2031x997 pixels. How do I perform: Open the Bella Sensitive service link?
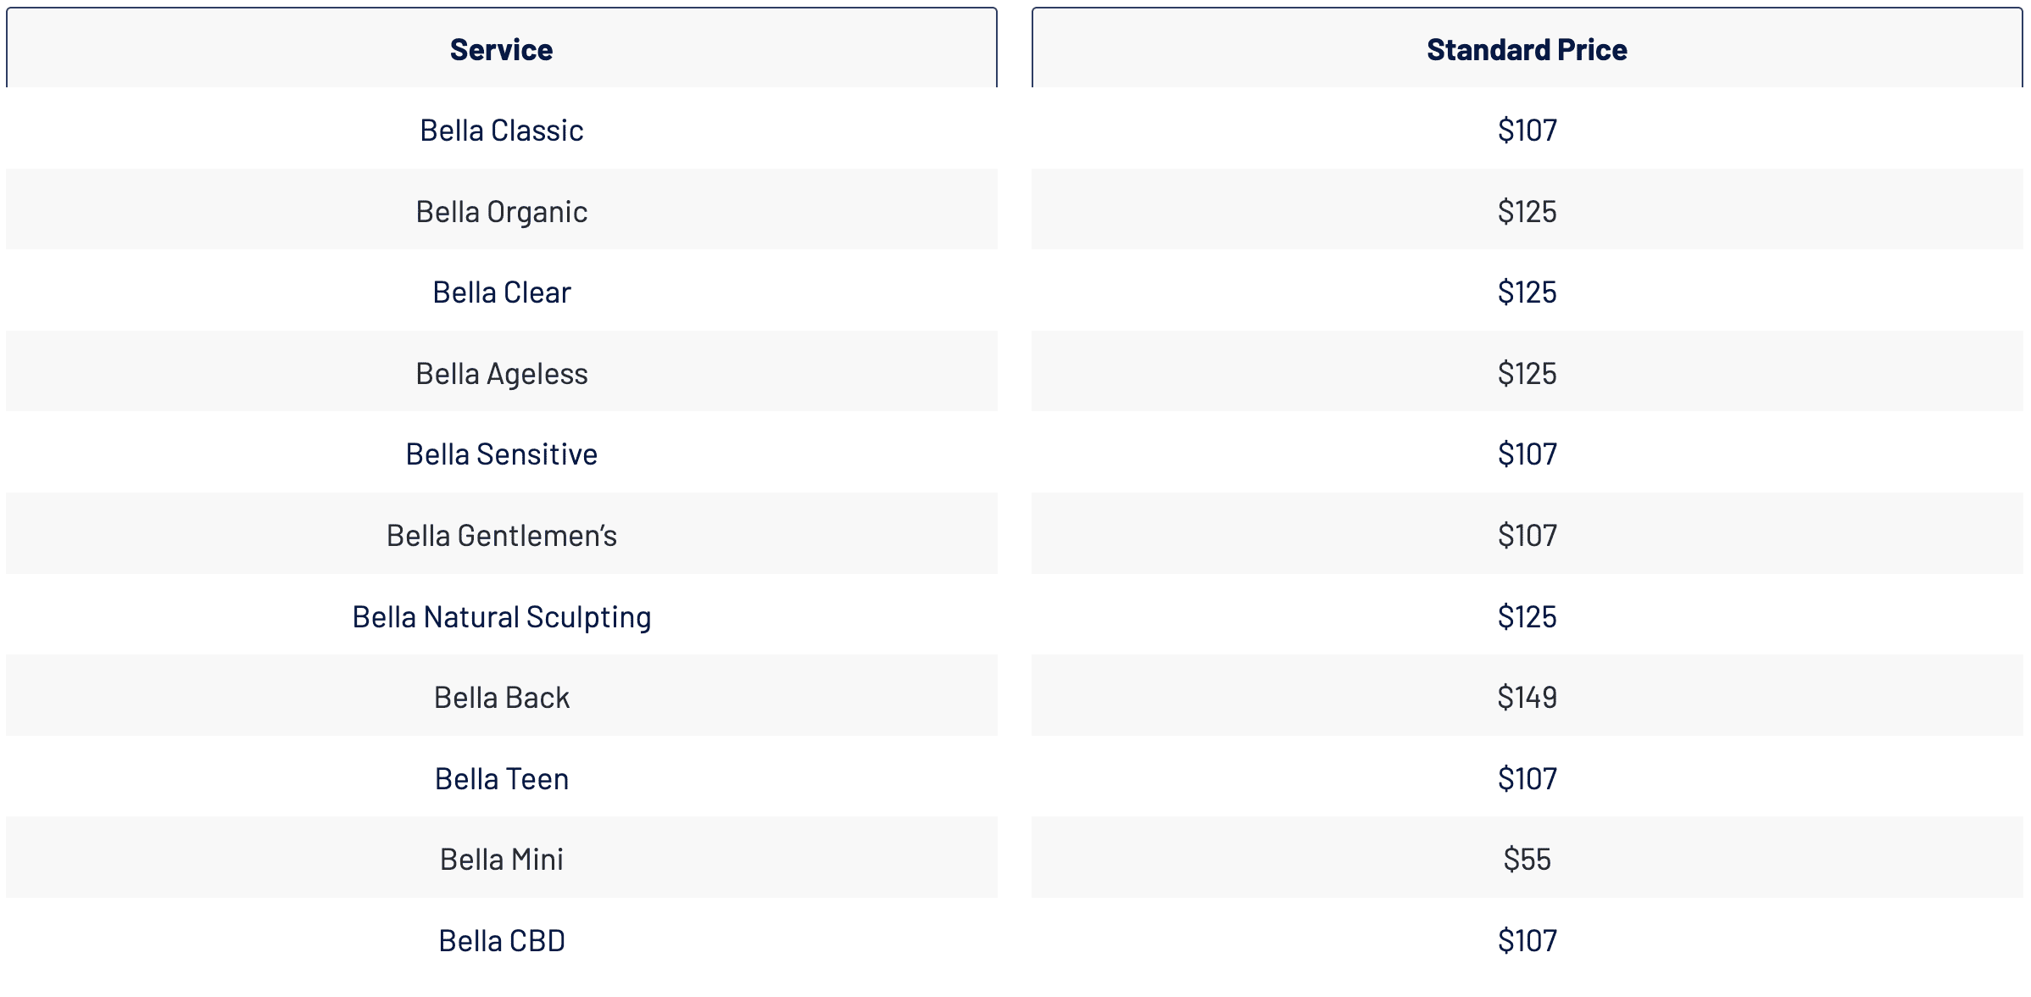tap(501, 454)
